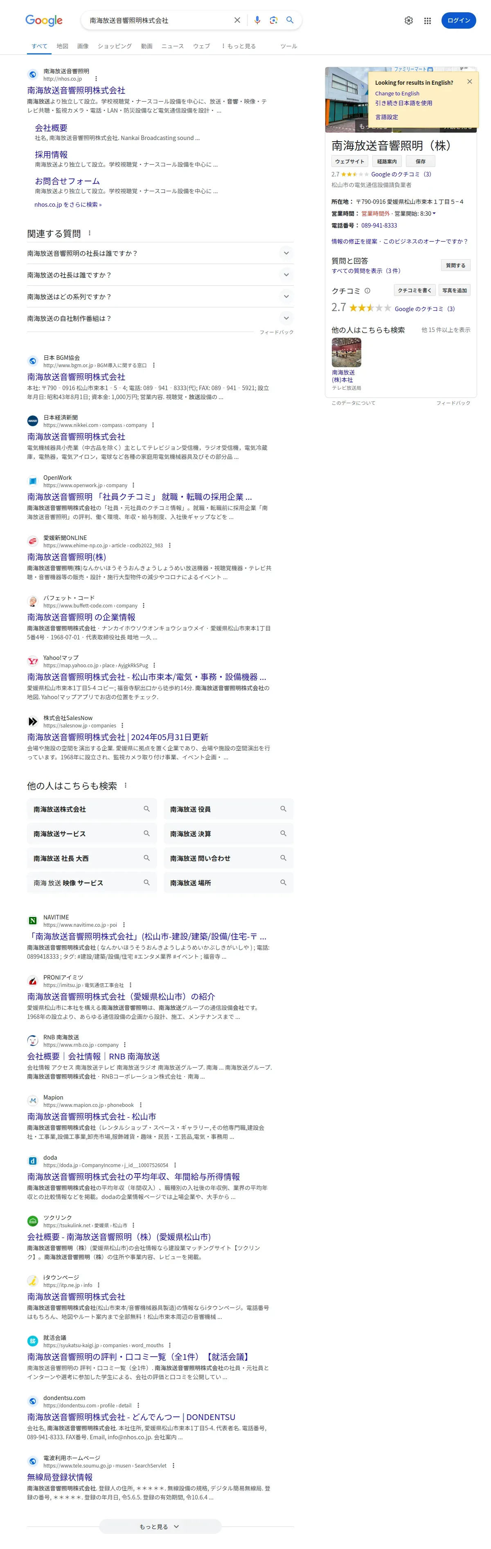
Task: Click 言語設定 link in popup
Action: click(x=386, y=117)
